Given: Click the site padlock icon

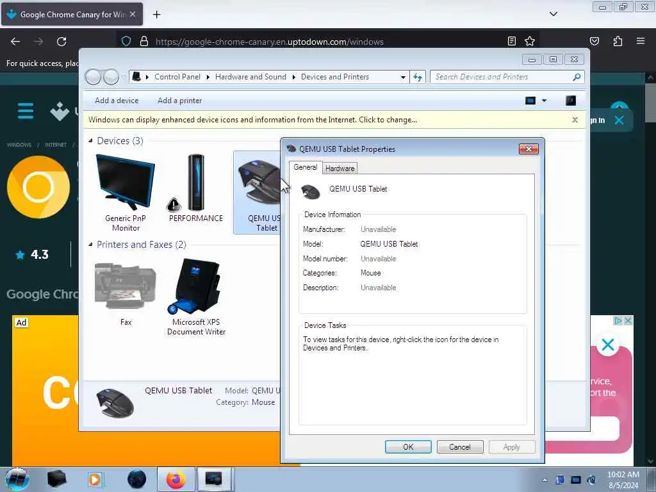Looking at the screenshot, I should click(144, 42).
